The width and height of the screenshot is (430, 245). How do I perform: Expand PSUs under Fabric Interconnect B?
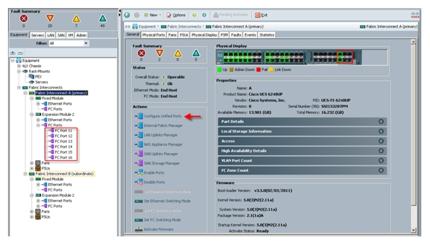point(32,217)
